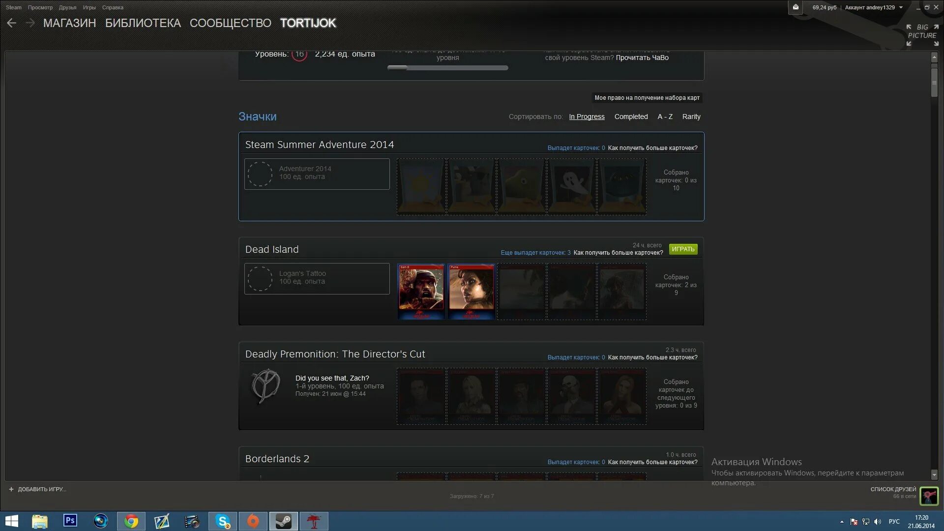Click taskbar Palm Tree icon
Image resolution: width=944 pixels, height=531 pixels.
click(x=314, y=521)
